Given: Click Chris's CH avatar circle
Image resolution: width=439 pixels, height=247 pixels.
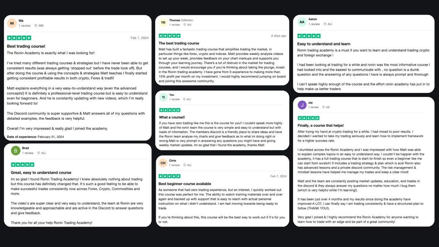Looking at the screenshot, I should pos(163,163).
